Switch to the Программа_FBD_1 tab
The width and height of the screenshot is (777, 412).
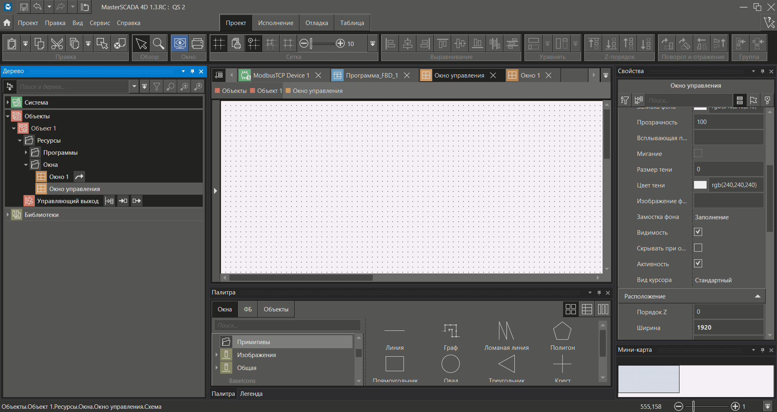[372, 76]
